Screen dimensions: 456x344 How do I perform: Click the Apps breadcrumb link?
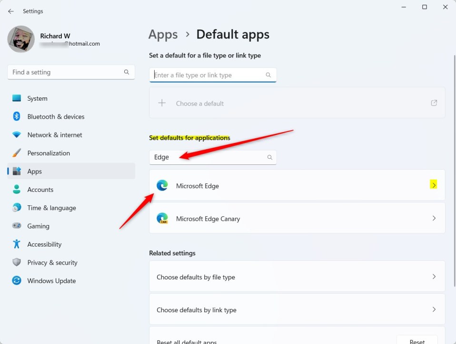click(163, 35)
